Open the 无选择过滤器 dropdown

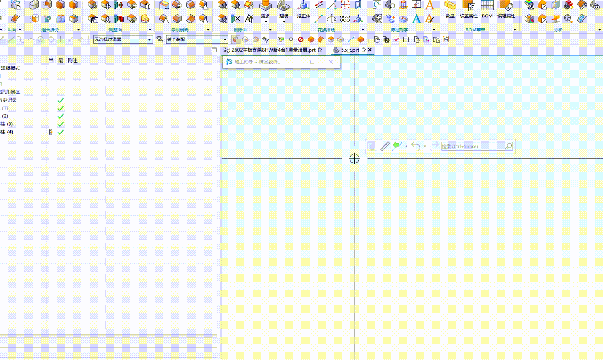pos(123,39)
